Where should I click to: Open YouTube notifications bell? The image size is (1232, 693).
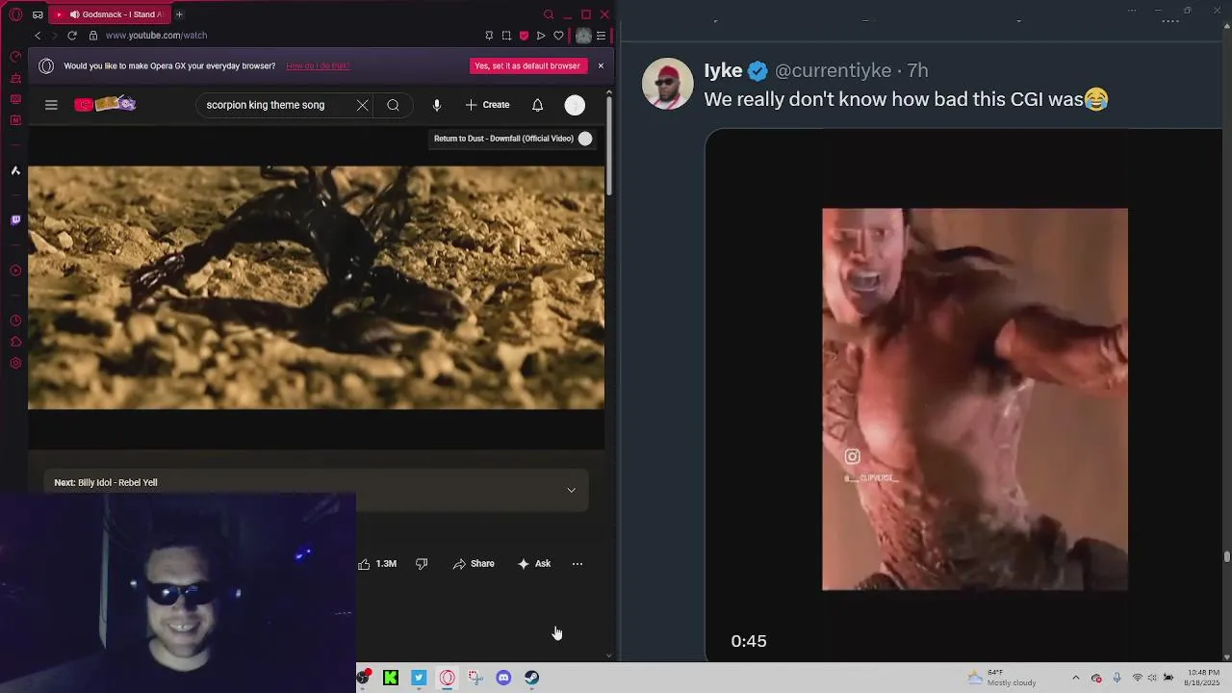[x=538, y=105]
